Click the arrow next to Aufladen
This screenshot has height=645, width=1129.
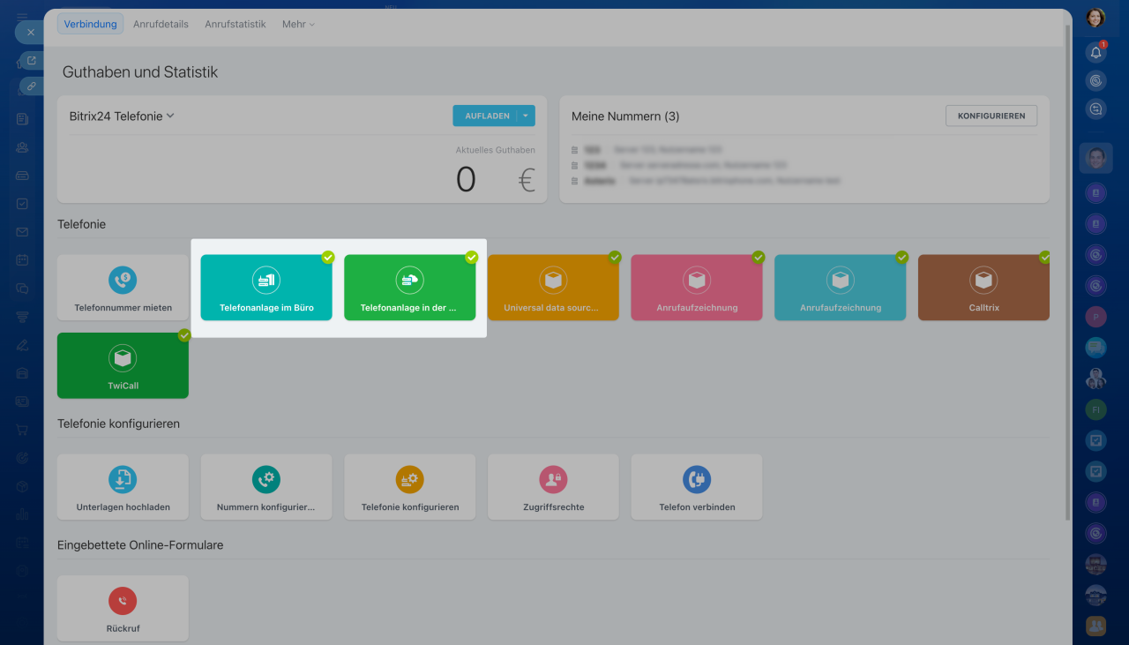click(x=526, y=116)
